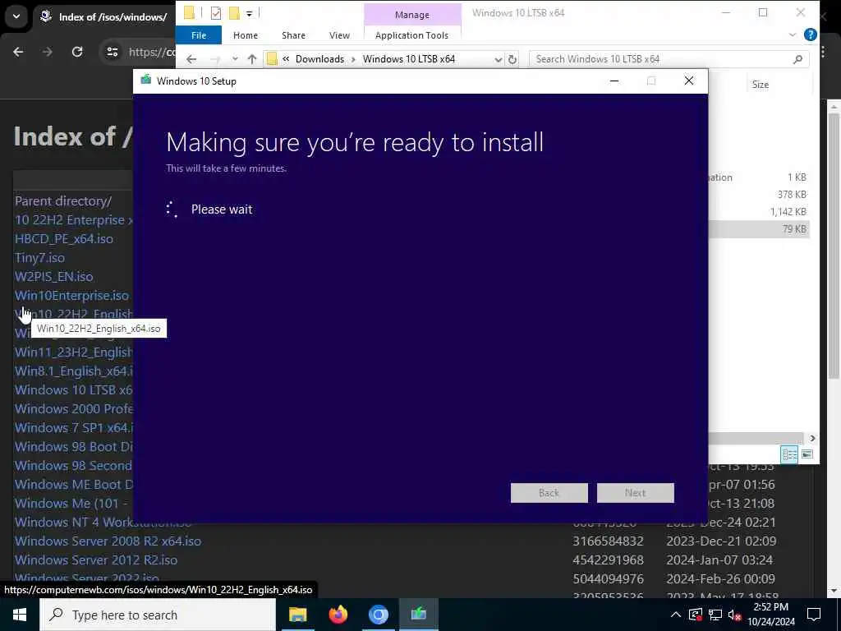Click the disabled Back button in Setup
841x631 pixels.
click(x=549, y=493)
